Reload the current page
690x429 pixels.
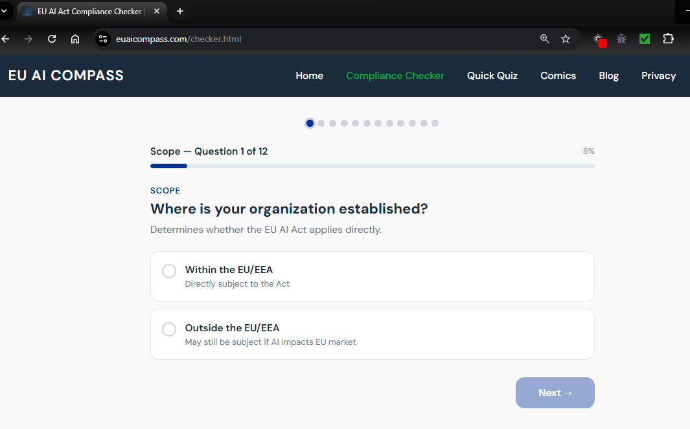(x=52, y=39)
